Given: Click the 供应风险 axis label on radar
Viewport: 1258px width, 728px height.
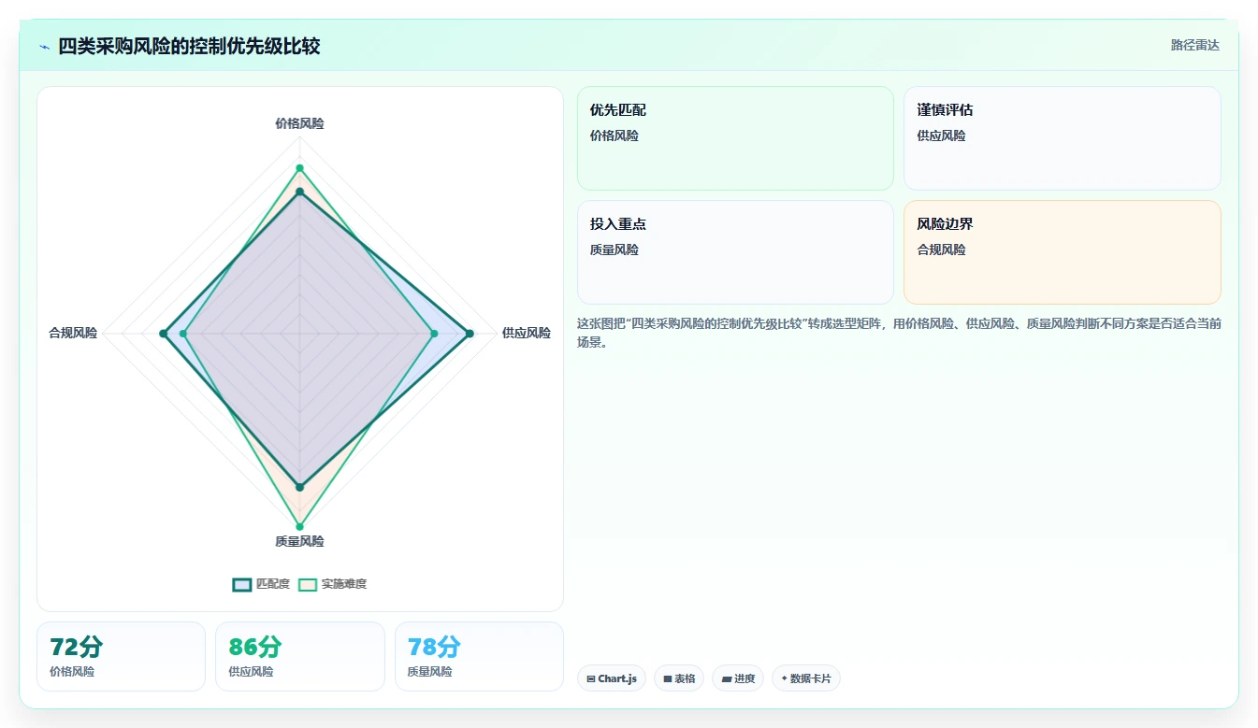Looking at the screenshot, I should click(527, 333).
